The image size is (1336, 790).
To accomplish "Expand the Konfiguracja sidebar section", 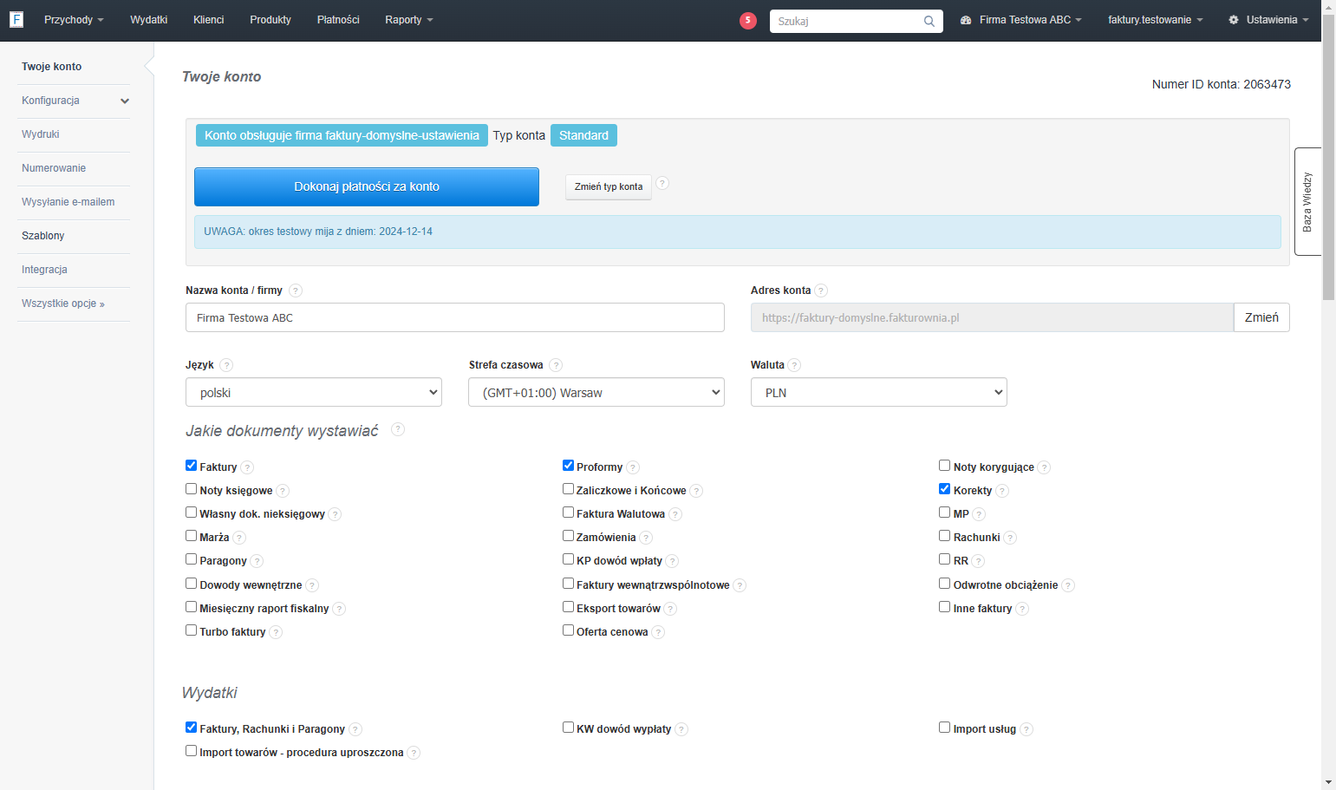I will click(74, 101).
